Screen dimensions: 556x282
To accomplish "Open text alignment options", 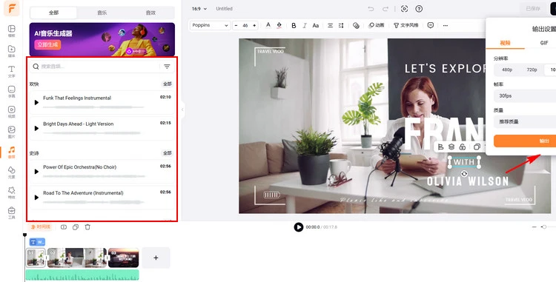I will pos(330,25).
